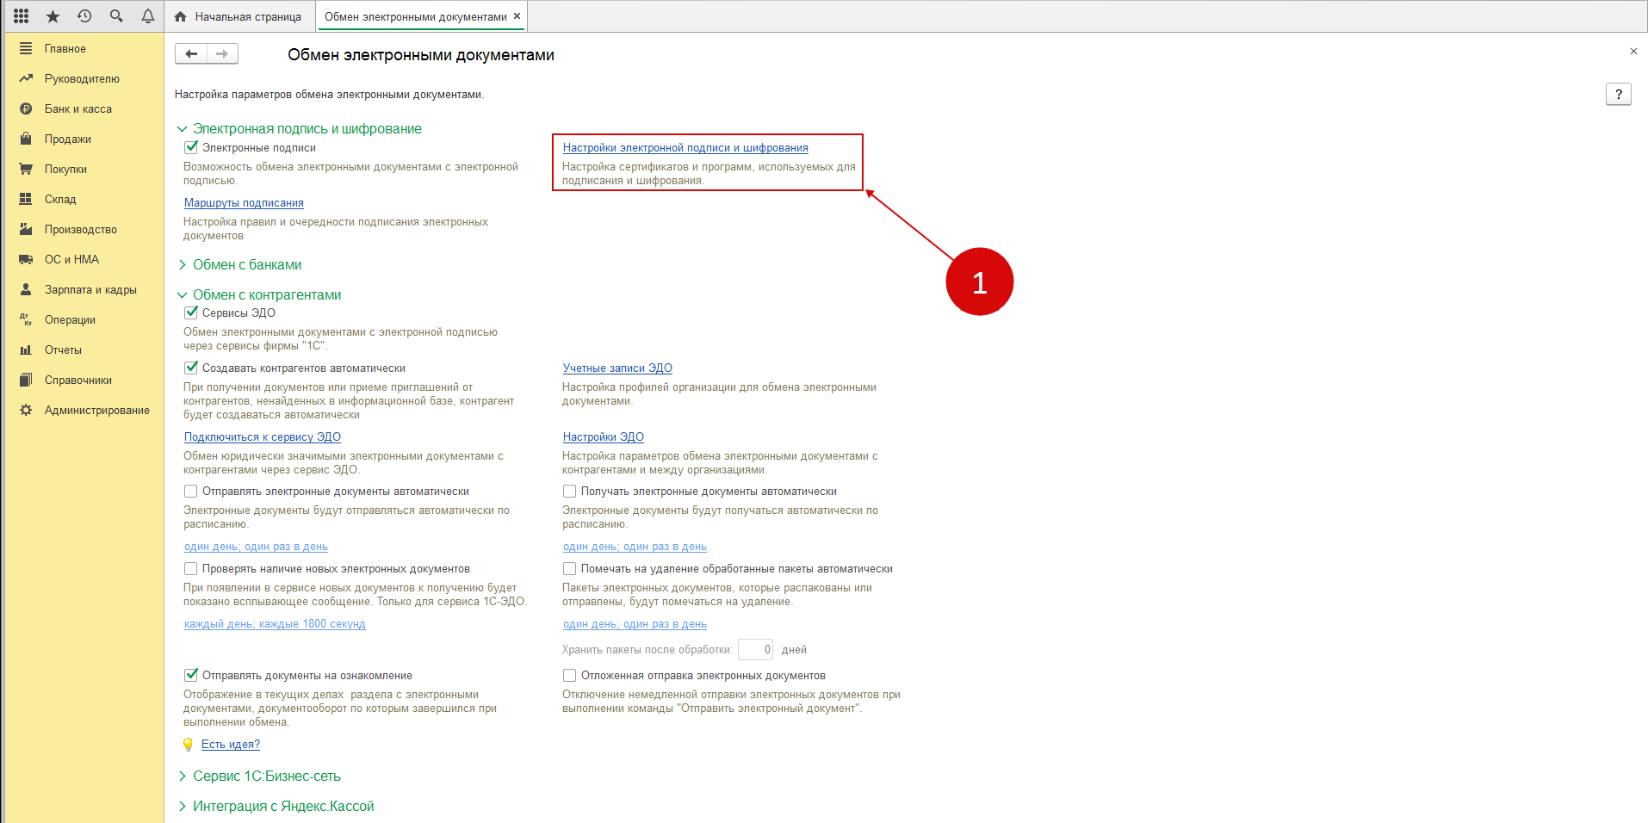Click the Справочники books icon
1648x823 pixels.
pos(26,381)
